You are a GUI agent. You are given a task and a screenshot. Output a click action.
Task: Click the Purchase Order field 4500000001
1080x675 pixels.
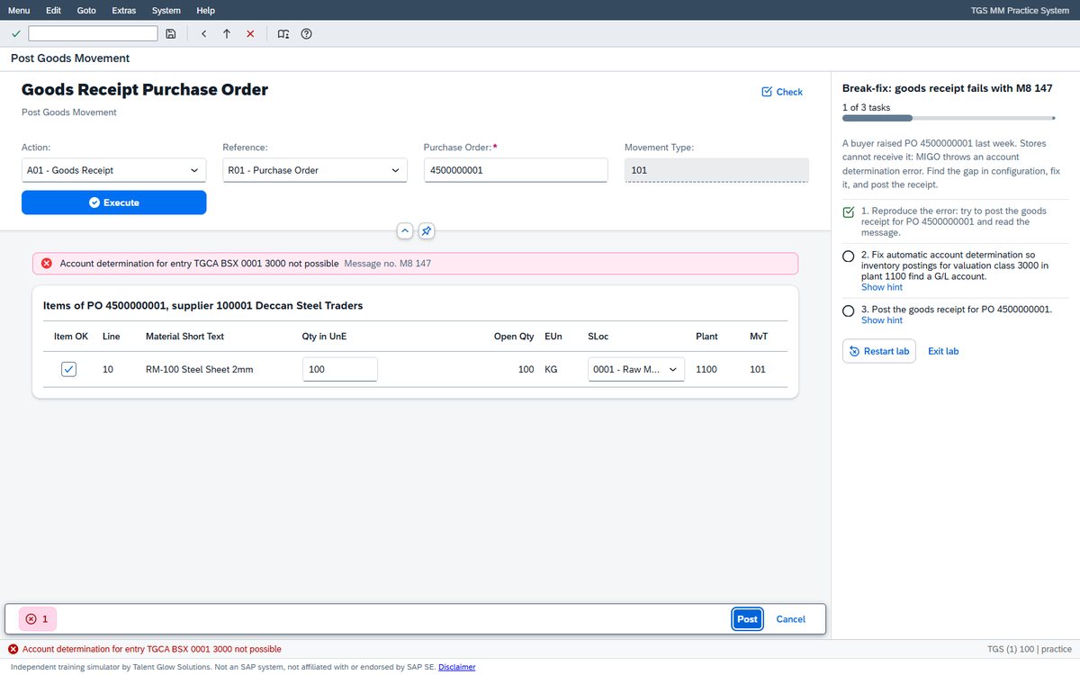point(516,170)
